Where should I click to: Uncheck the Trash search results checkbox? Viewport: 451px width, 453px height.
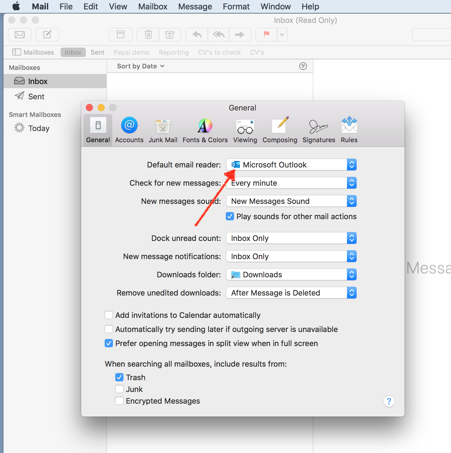[119, 377]
